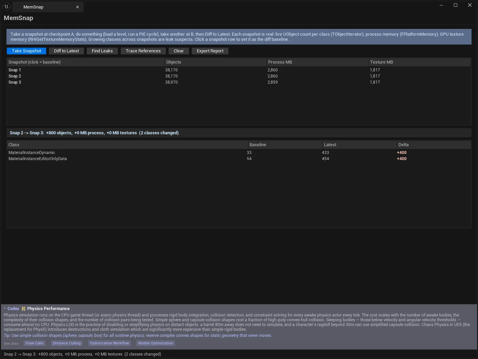The image size is (478, 359).
Task: Open the Optimization Workflow related topic
Action: pos(109,343)
